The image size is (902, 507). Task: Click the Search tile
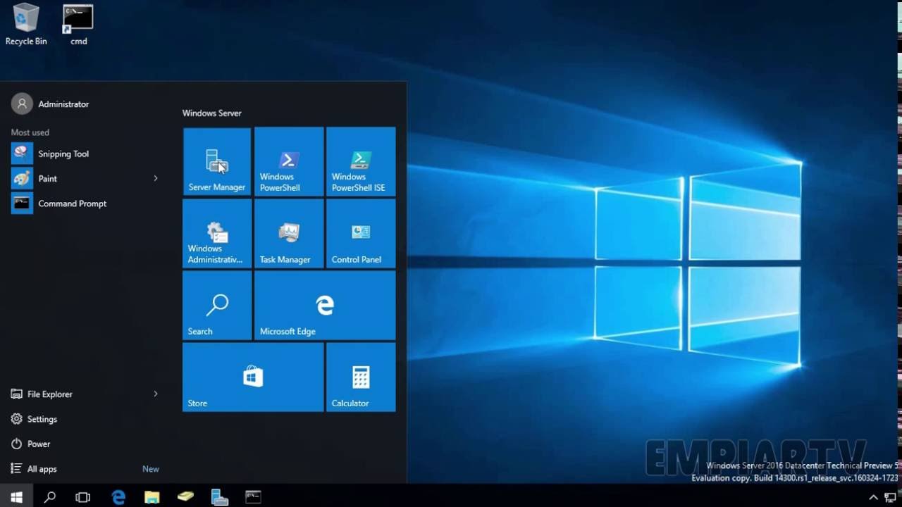tap(217, 305)
